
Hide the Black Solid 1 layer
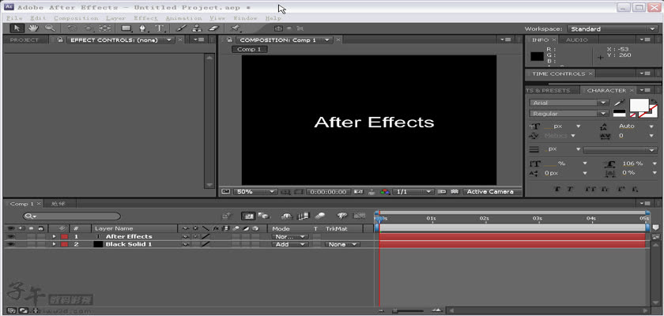tap(10, 244)
